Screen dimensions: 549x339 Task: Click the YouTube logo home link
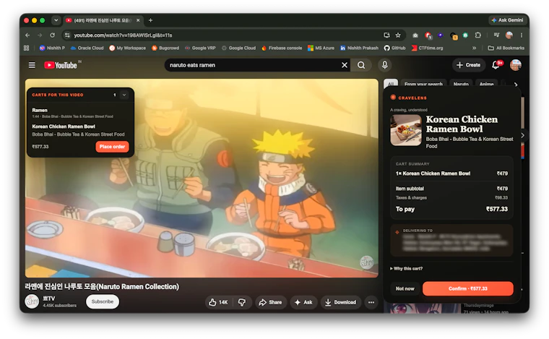[x=61, y=65]
